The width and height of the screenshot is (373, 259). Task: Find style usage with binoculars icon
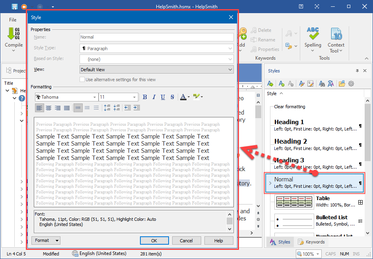(x=322, y=84)
